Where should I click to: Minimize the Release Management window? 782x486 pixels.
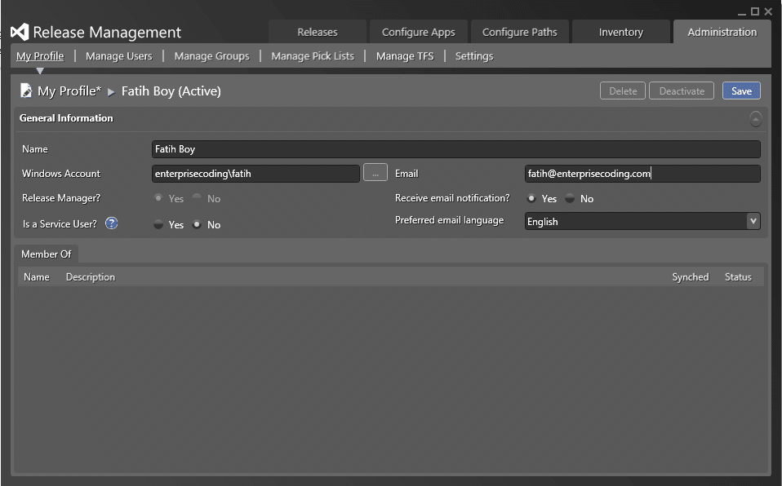point(742,12)
